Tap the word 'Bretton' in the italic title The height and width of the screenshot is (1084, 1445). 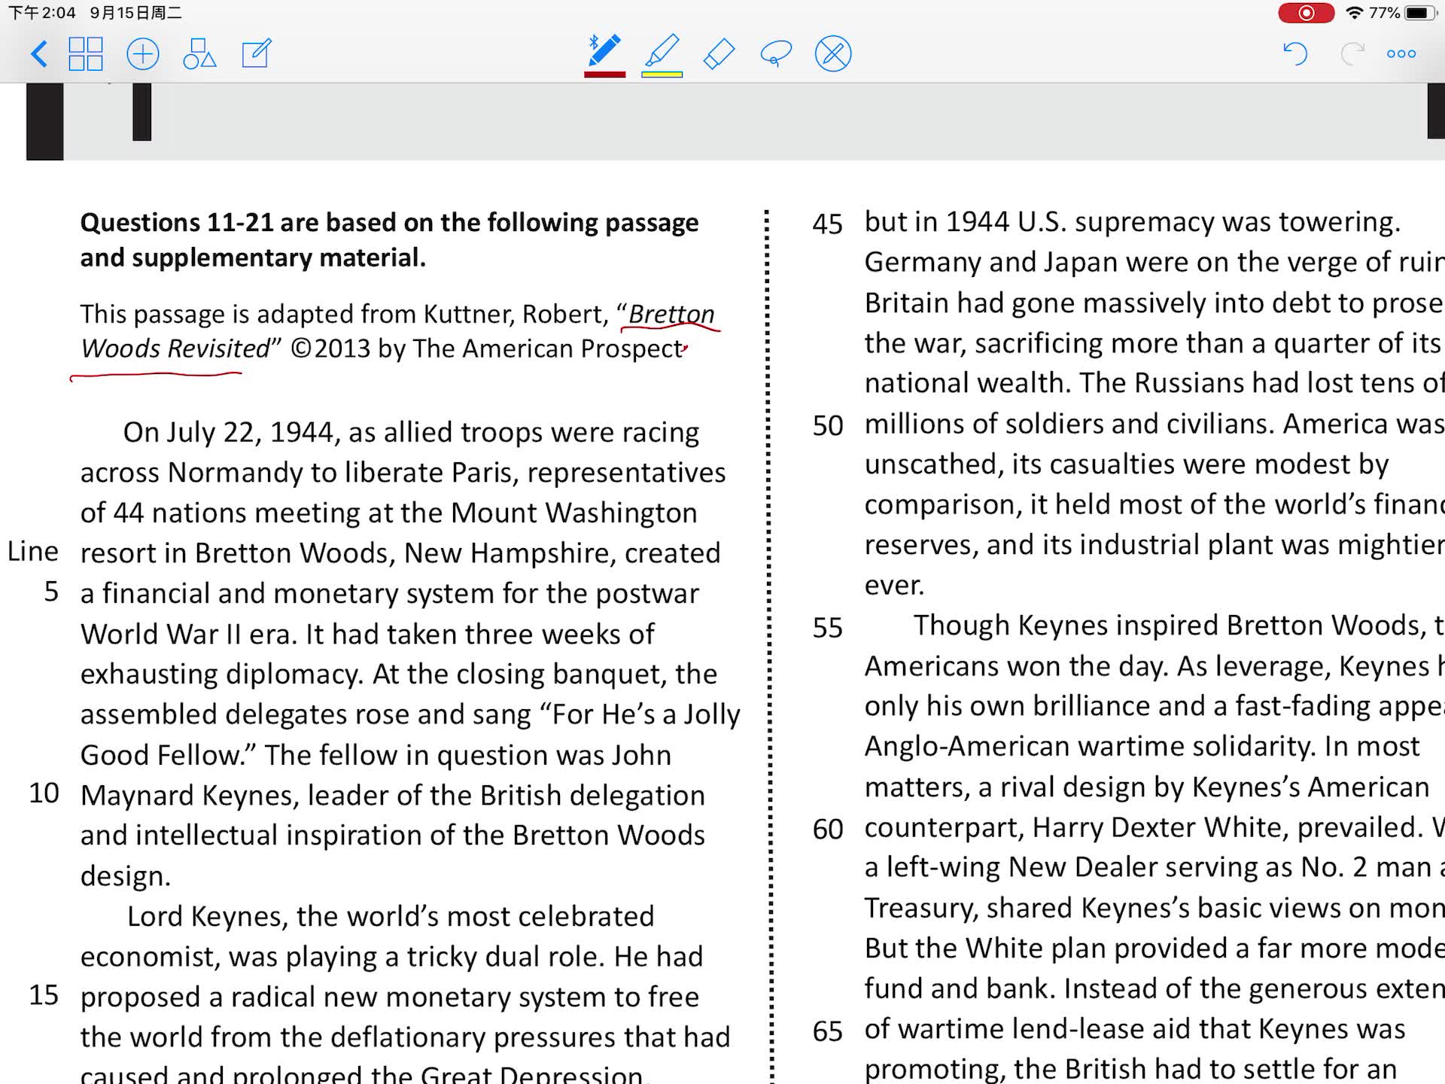coord(671,314)
